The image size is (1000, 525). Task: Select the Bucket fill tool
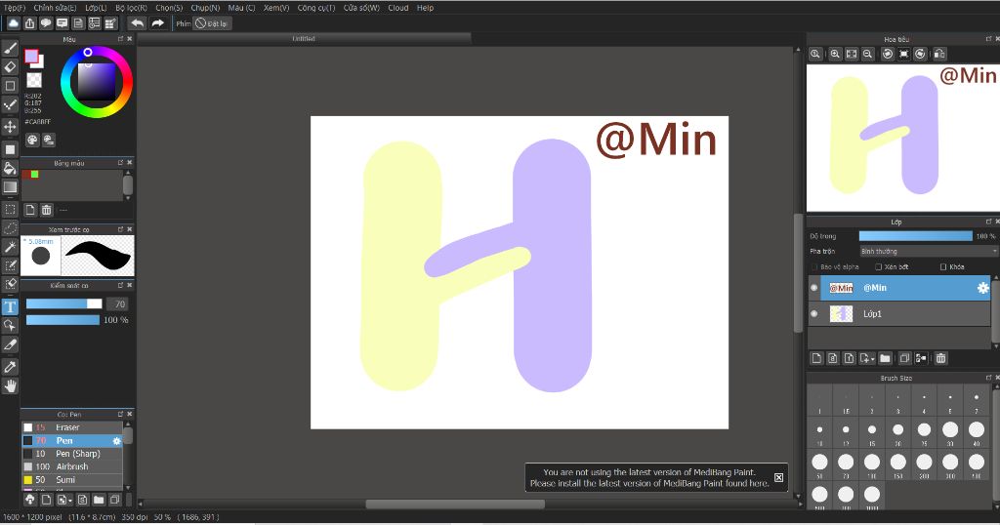pyautogui.click(x=10, y=168)
